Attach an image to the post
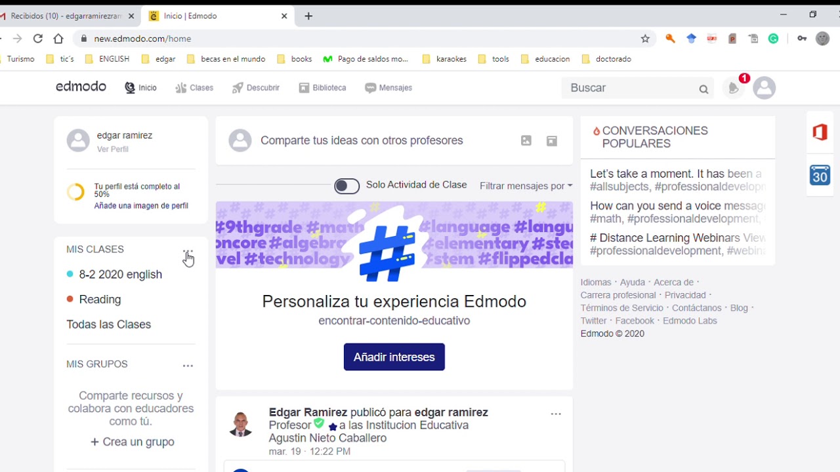Image resolution: width=840 pixels, height=472 pixels. 526,140
